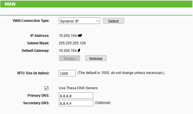193x114 pixels.
Task: Click the Default Gateway label
Action: tap(36, 51)
